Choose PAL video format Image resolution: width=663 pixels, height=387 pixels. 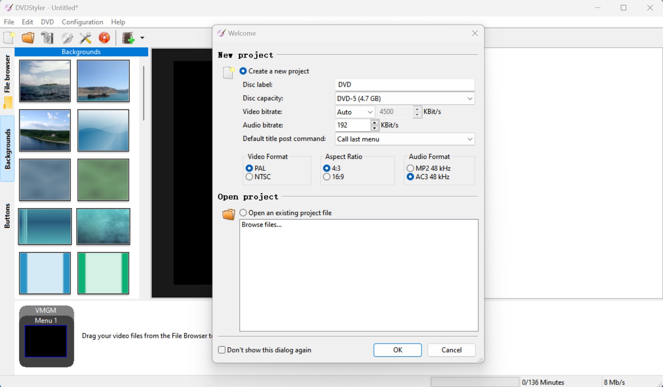coord(249,168)
